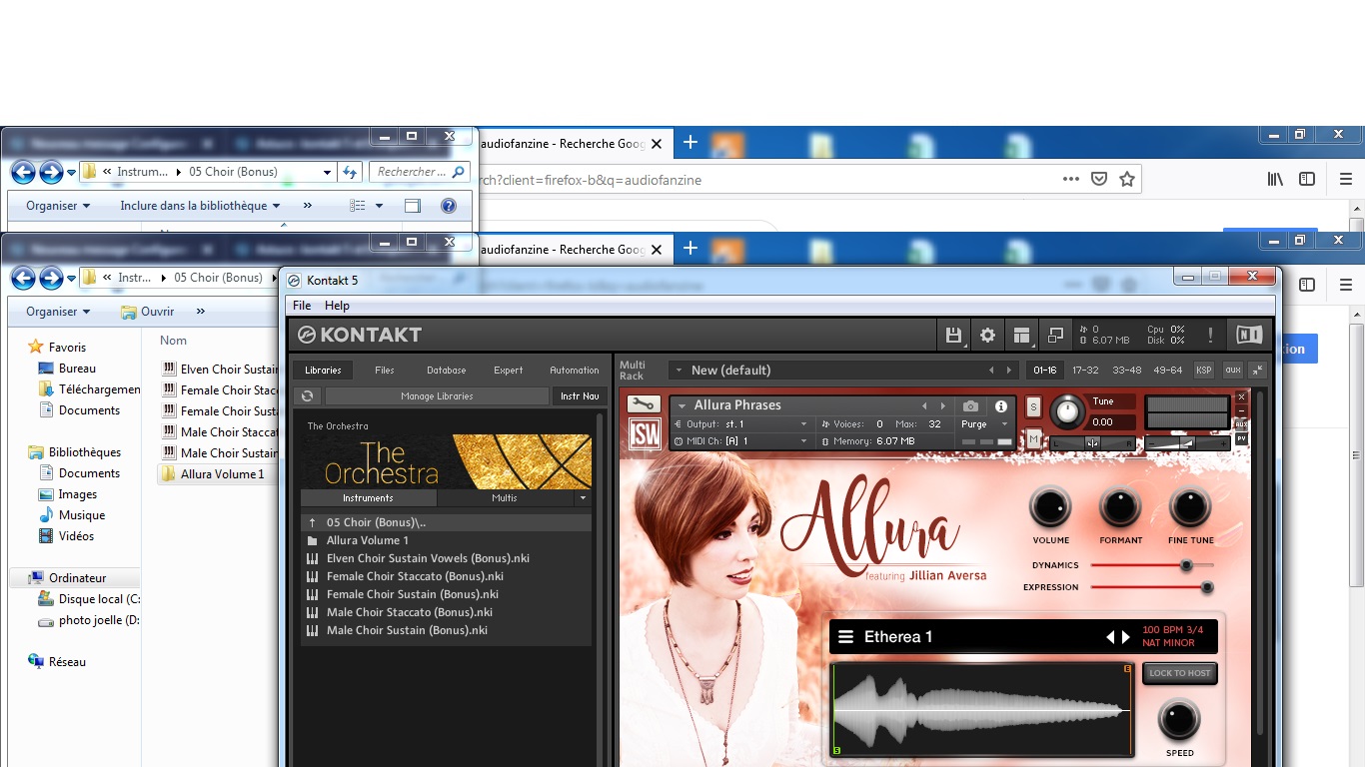This screenshot has width=1365, height=767.
Task: Open Firefox page actions three-dot menu
Action: tap(1071, 179)
